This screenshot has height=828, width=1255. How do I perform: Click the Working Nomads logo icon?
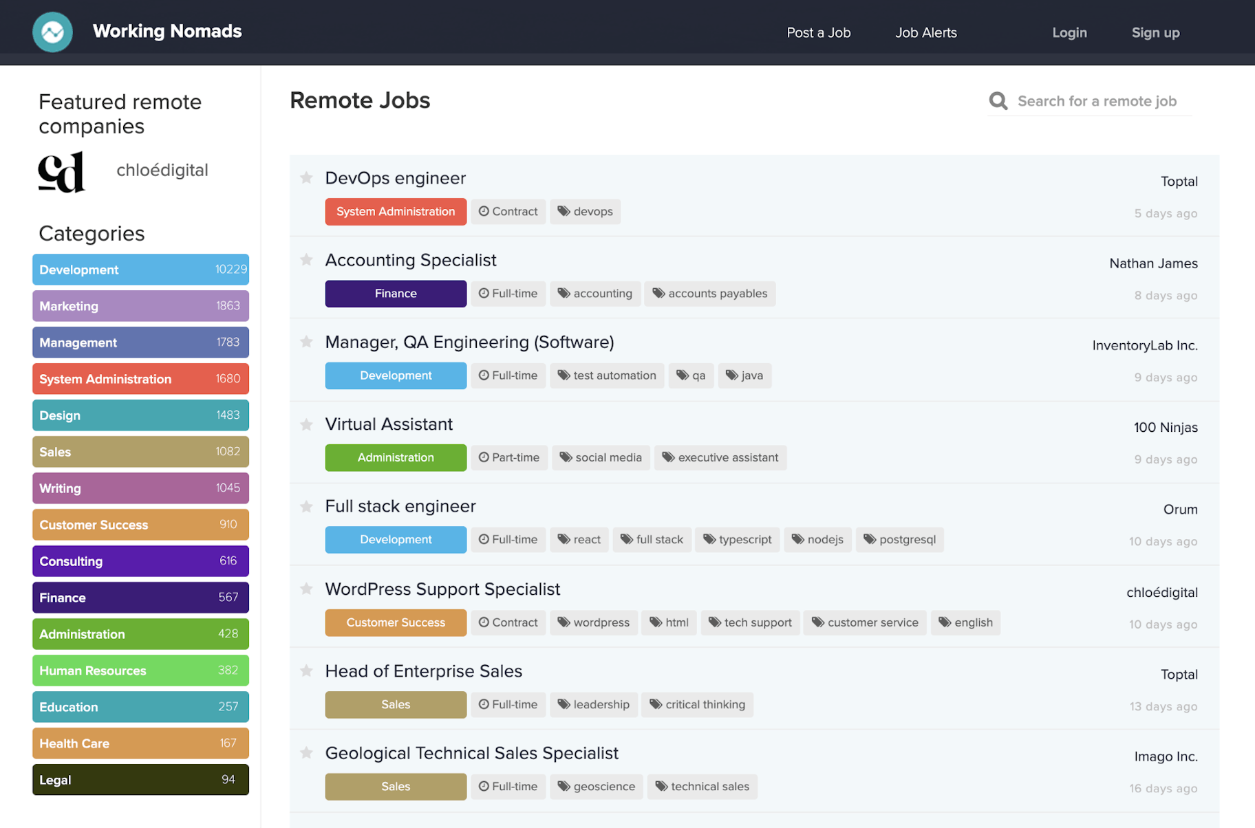click(x=52, y=32)
